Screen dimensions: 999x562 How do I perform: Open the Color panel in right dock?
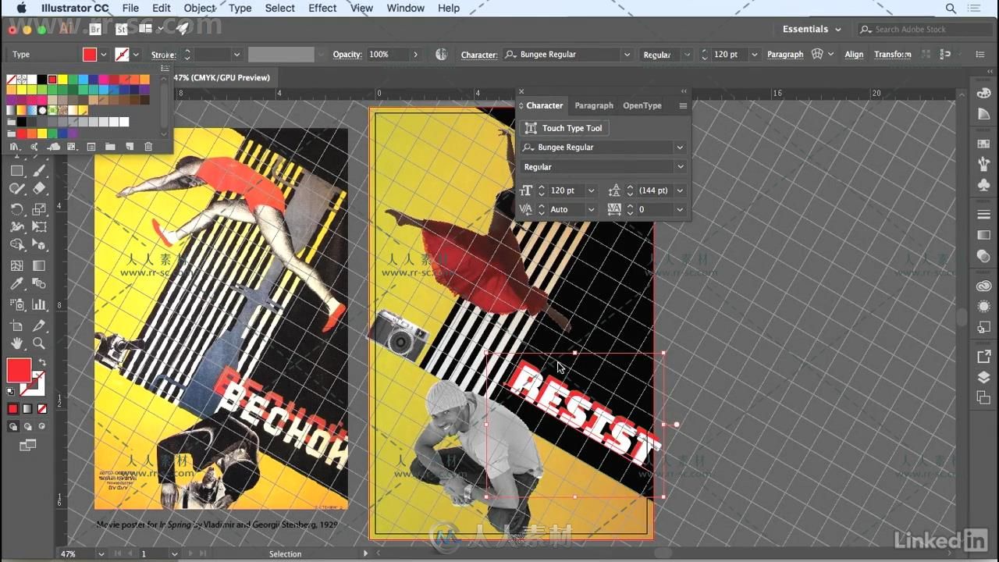(983, 93)
